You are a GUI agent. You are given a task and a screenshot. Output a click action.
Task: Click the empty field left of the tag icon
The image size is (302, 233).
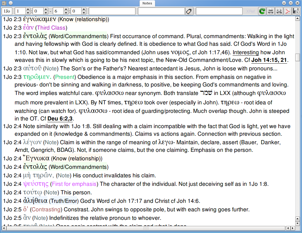click(162, 11)
